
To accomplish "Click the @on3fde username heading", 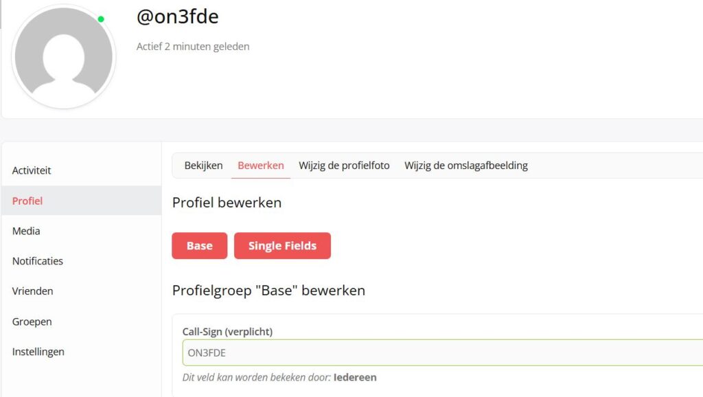I will point(177,16).
